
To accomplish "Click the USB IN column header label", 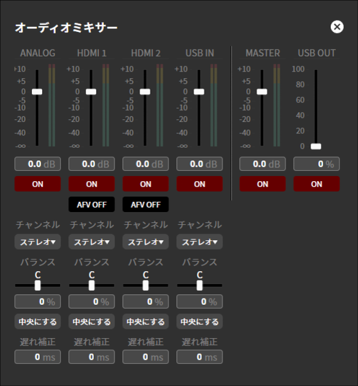I will (199, 53).
